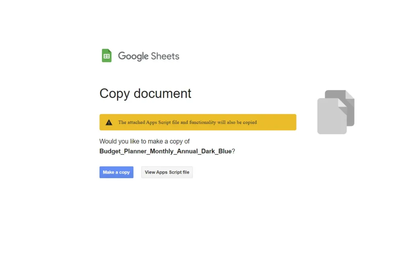This screenshot has height=272, width=412.
Task: Click the green Google Sheets icon
Action: click(x=107, y=56)
